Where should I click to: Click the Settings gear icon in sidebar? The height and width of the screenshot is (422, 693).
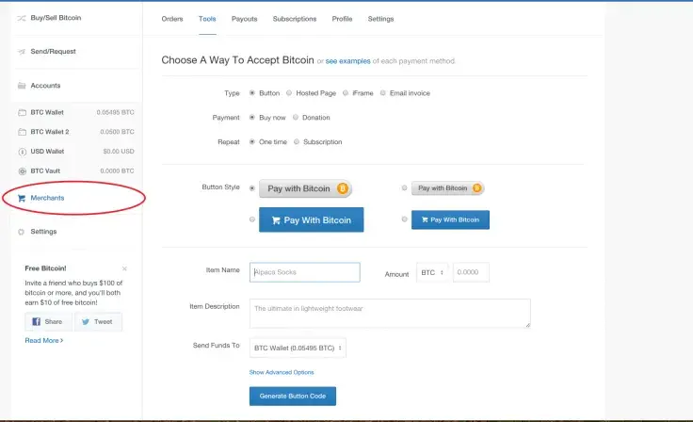click(22, 232)
